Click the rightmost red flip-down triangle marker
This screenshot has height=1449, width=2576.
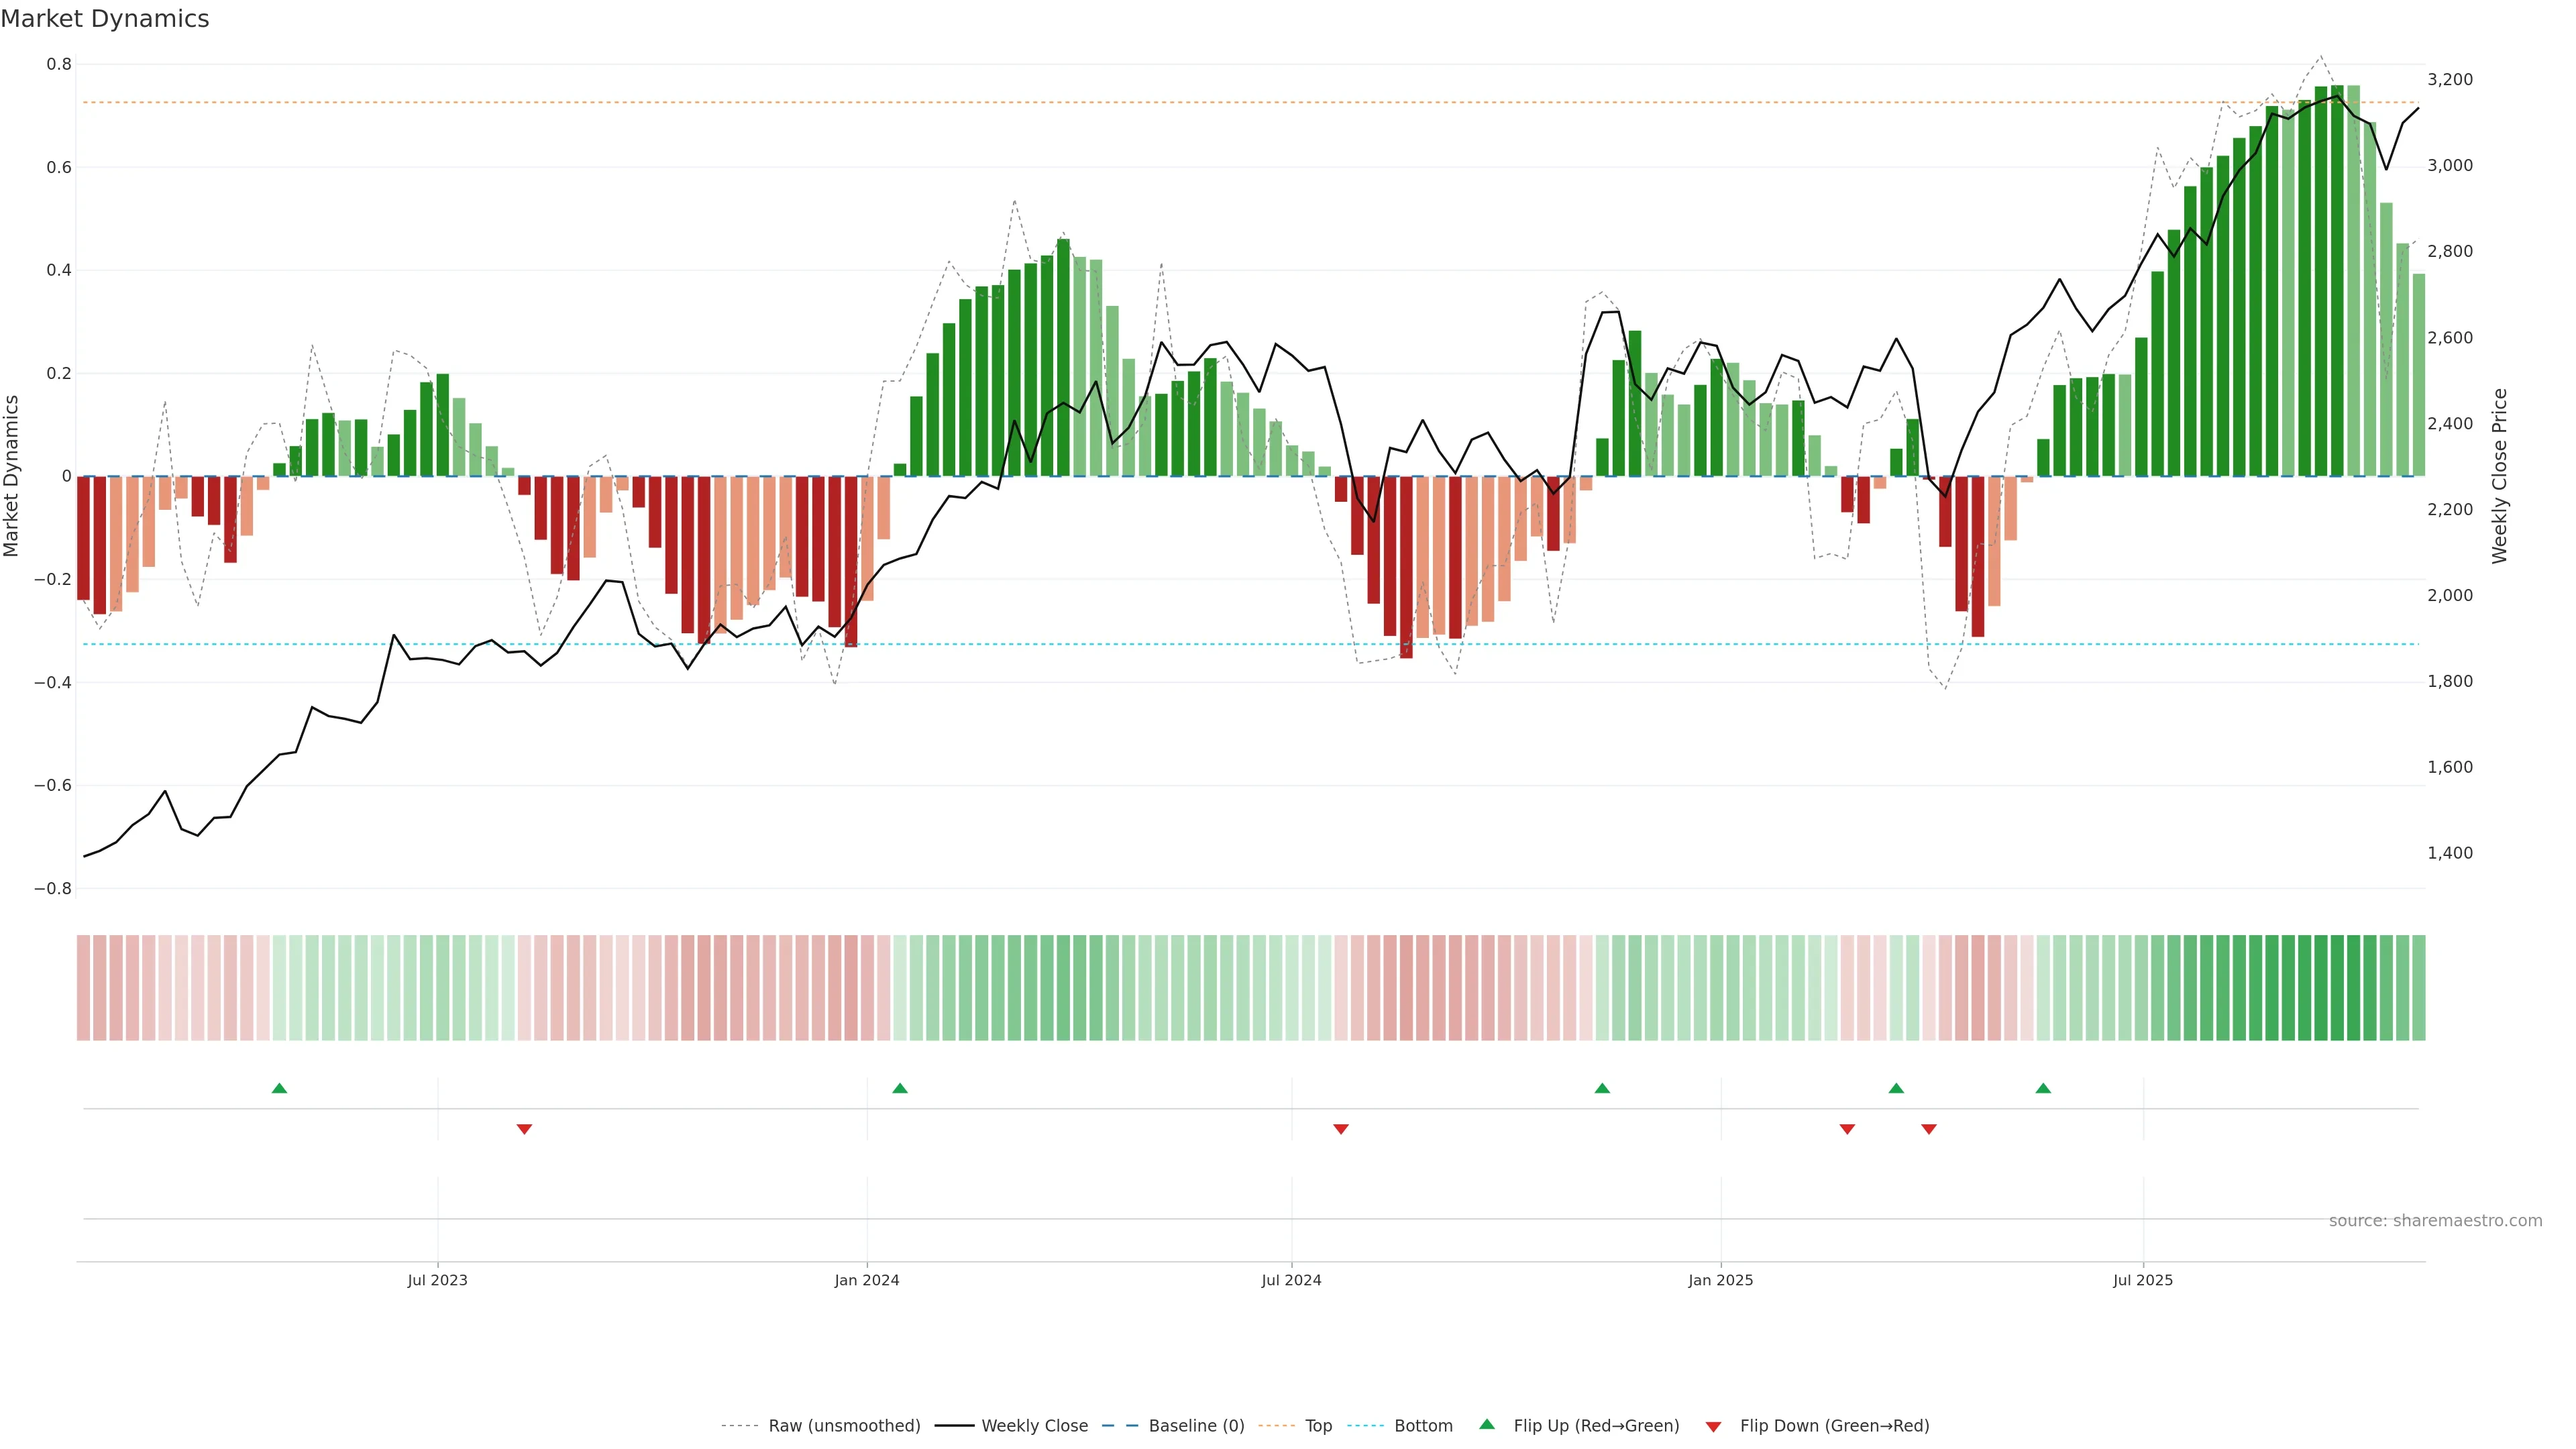coord(1929,1129)
